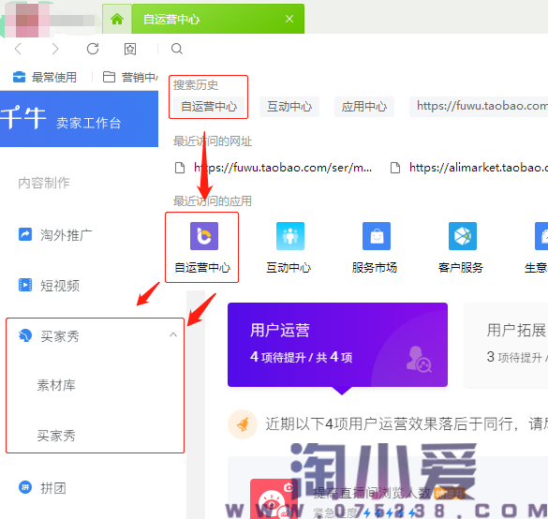Switch to the 自运营中心 tab

pyautogui.click(x=217, y=19)
